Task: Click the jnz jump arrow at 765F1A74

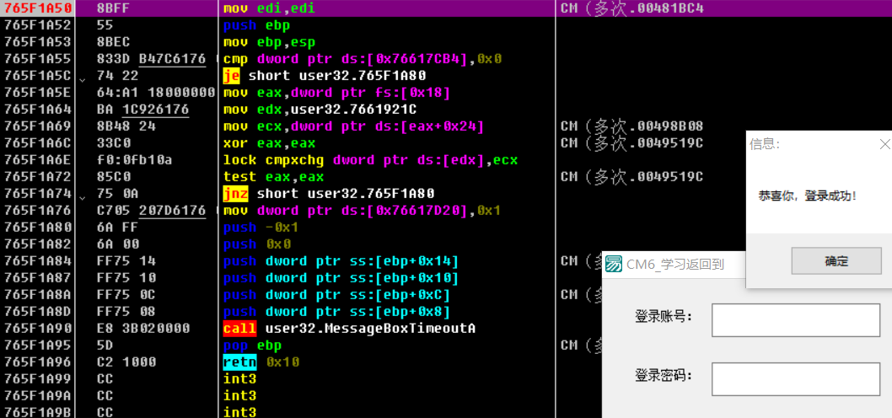Action: (82, 195)
